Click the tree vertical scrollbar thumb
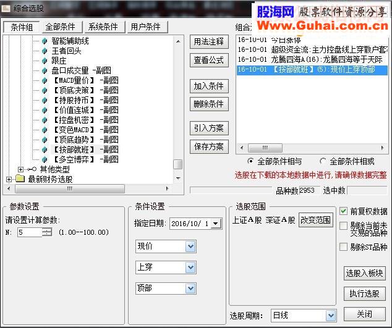The width and height of the screenshot is (392, 328). (177, 164)
